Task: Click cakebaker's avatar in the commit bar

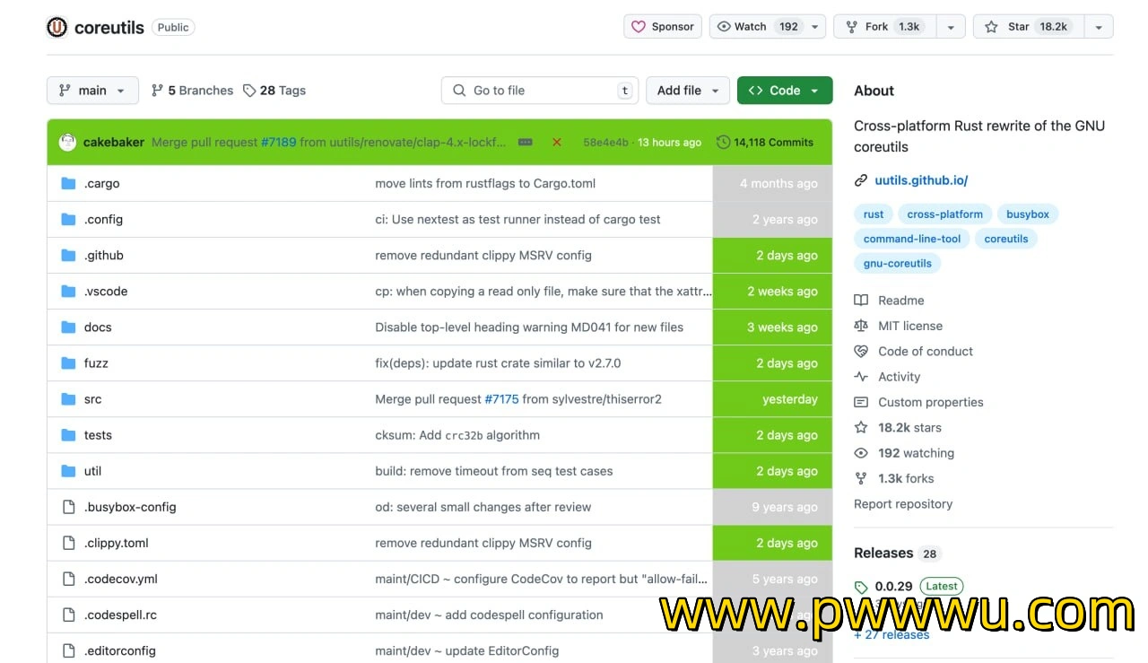Action: coord(67,142)
